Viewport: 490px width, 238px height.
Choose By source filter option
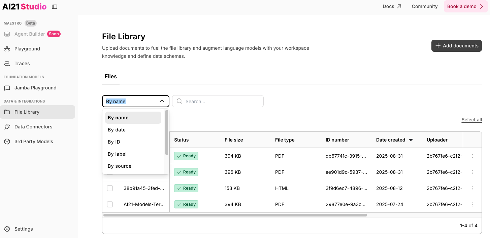pos(133,166)
